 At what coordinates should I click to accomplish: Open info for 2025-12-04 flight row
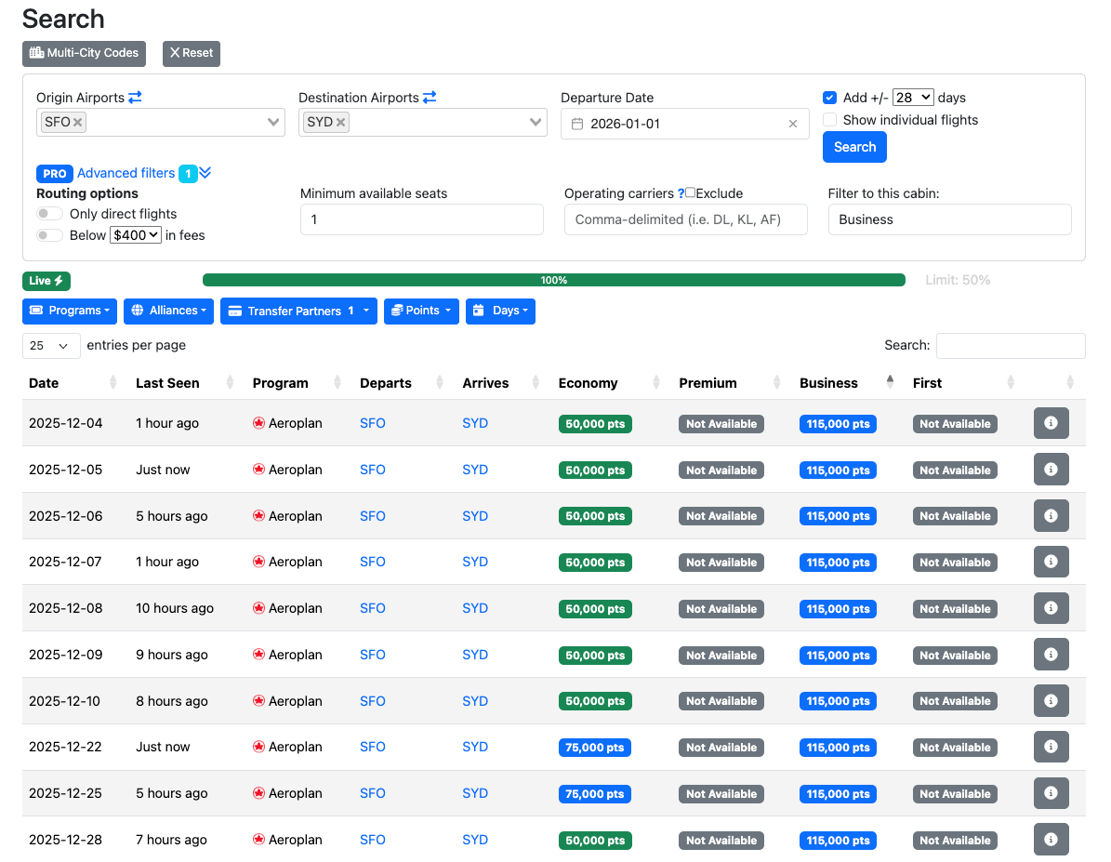click(1051, 423)
